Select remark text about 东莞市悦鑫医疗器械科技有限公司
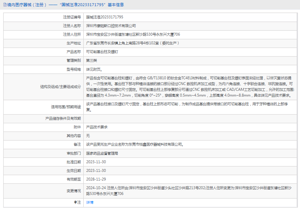The height and width of the screenshot is (209, 300). coord(135,144)
